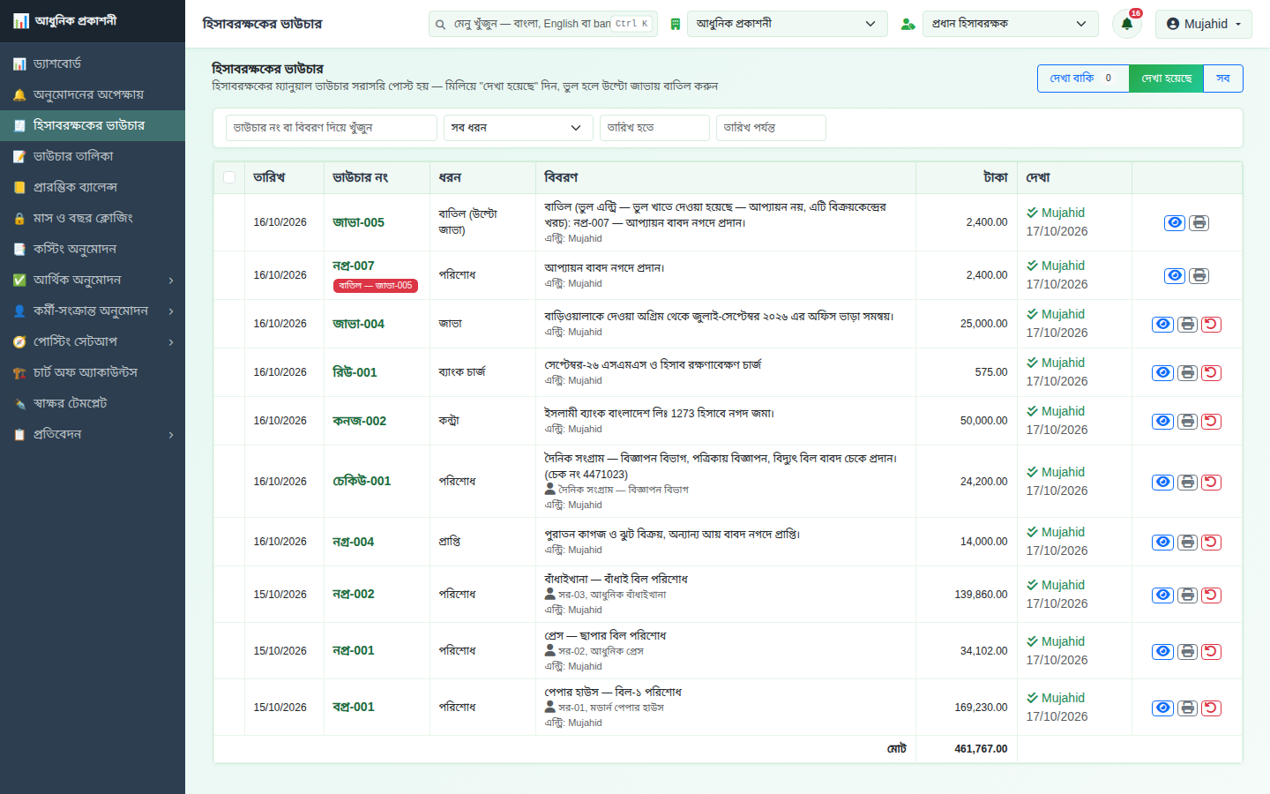The image size is (1270, 794).
Task: Reverse voucher কনজ-002
Action: point(1211,421)
